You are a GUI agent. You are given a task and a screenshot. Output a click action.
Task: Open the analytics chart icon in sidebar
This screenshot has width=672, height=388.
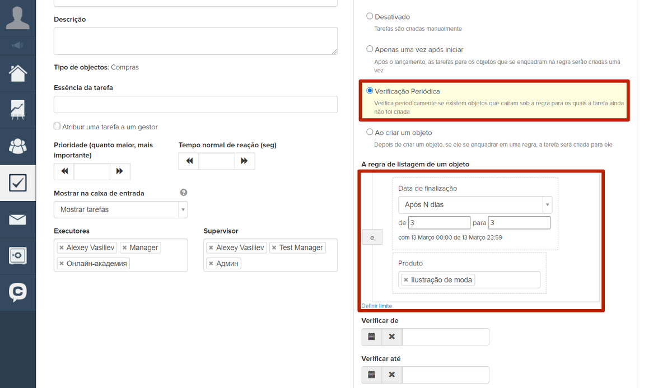(18, 110)
